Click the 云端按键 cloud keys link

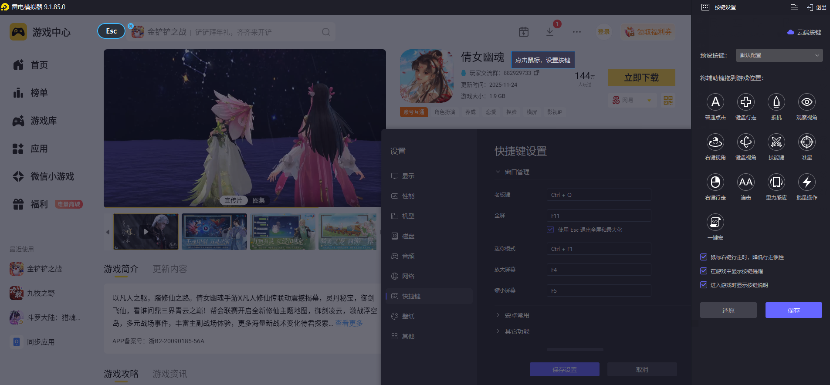pos(804,32)
